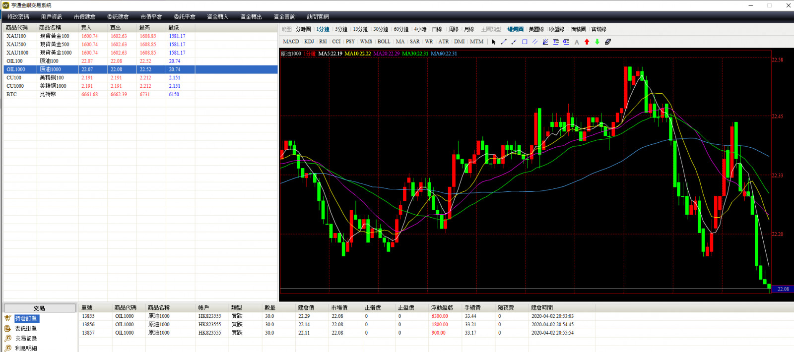Place a green down arrow marker
This screenshot has width=794, height=352.
[x=597, y=42]
